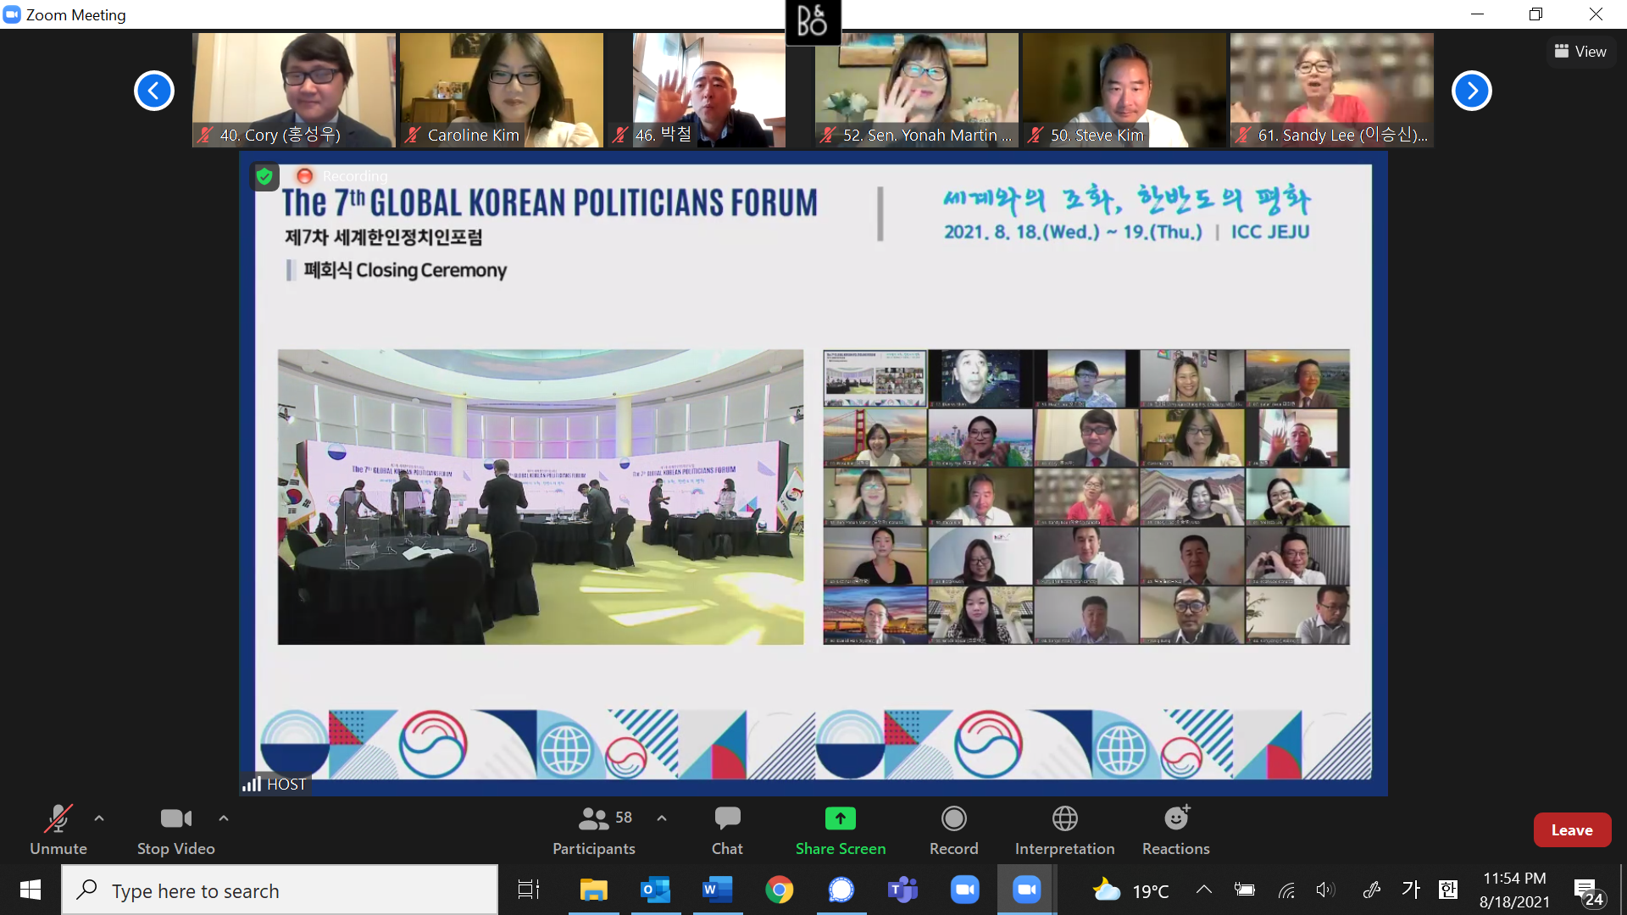Click the green encryption shield icon
The image size is (1627, 915).
(264, 176)
